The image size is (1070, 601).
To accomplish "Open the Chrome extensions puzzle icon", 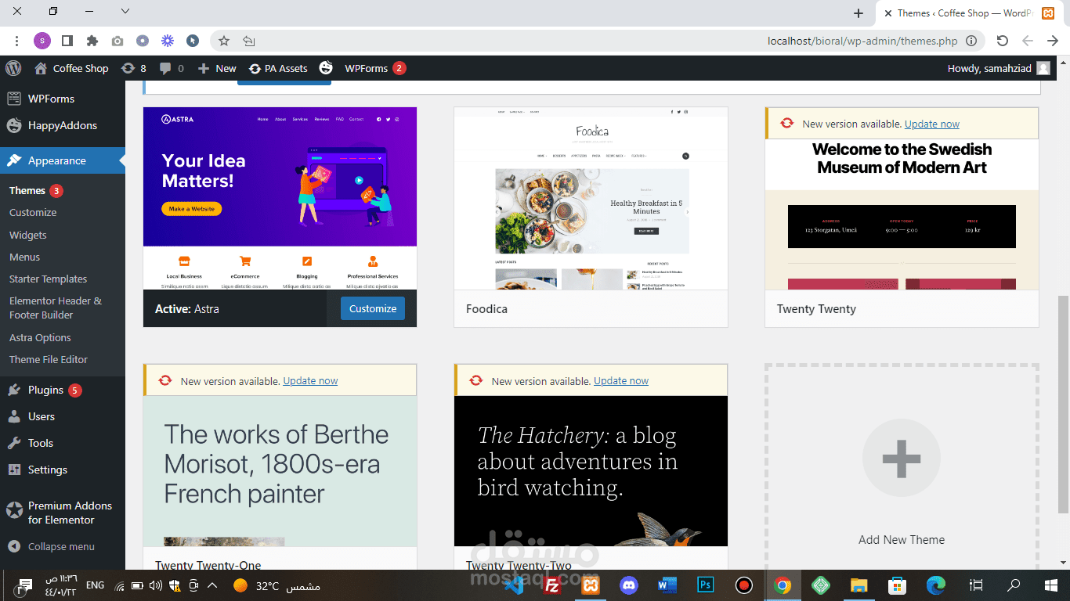I will point(92,41).
